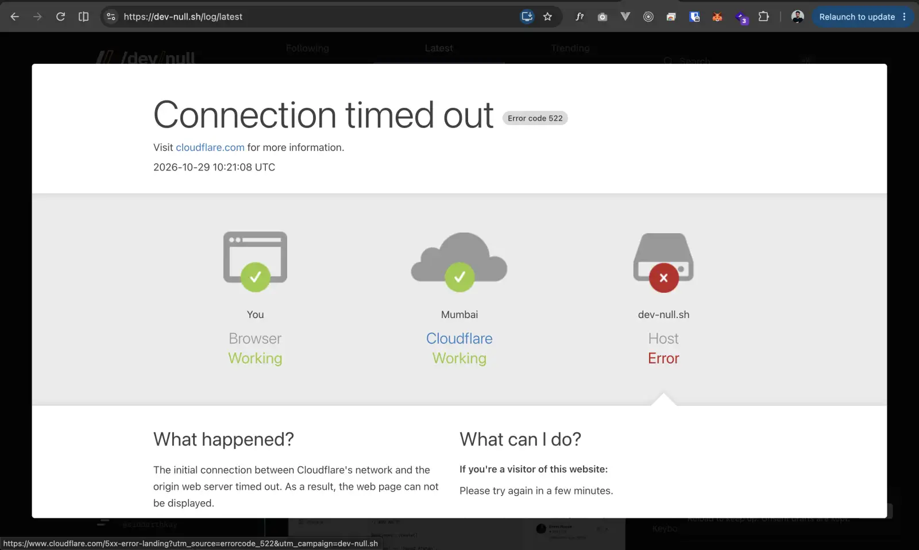Click the browser window status icon
Screen dimensions: 919x550
pos(255,261)
